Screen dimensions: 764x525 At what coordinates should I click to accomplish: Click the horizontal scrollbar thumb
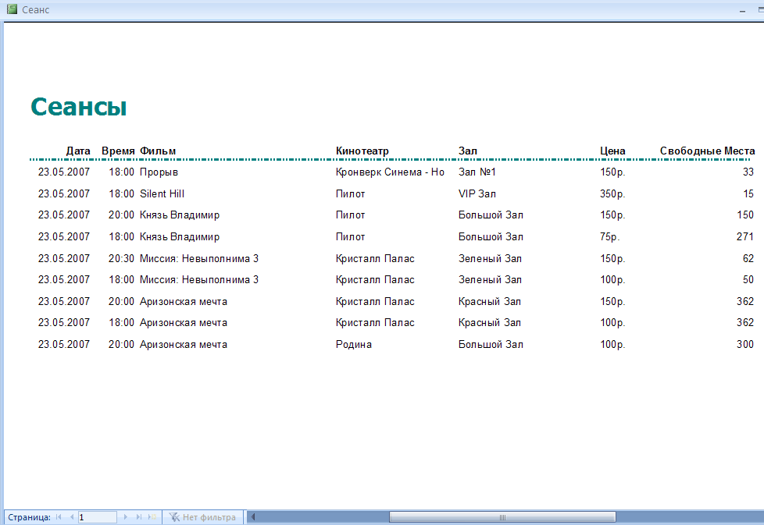click(502, 516)
